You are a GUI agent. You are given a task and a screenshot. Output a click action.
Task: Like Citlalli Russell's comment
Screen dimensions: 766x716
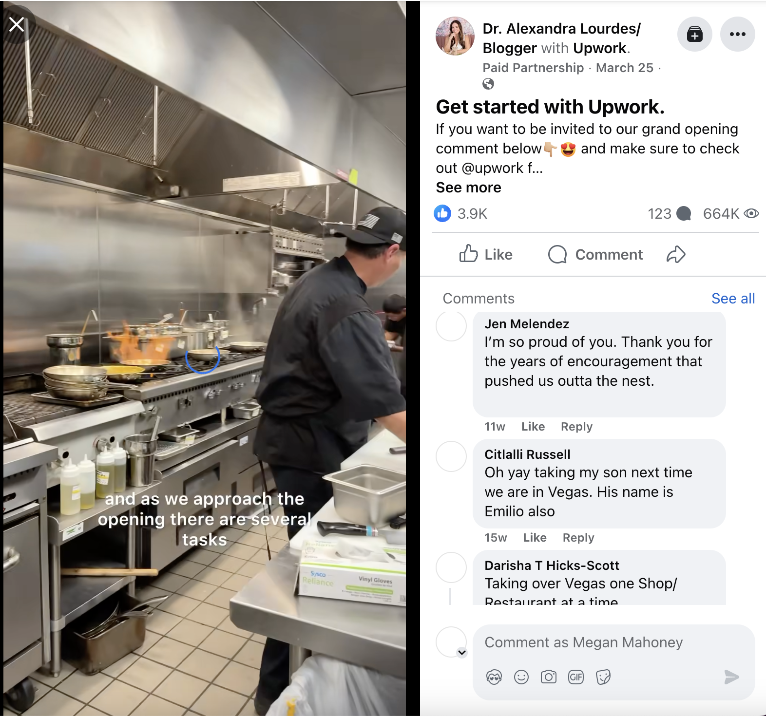[x=535, y=538]
